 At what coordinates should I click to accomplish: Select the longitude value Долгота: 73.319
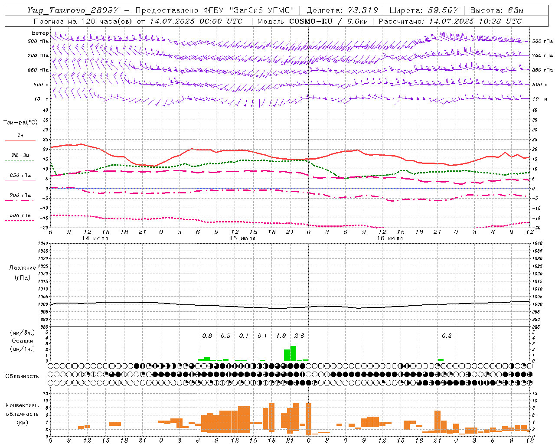click(x=342, y=10)
